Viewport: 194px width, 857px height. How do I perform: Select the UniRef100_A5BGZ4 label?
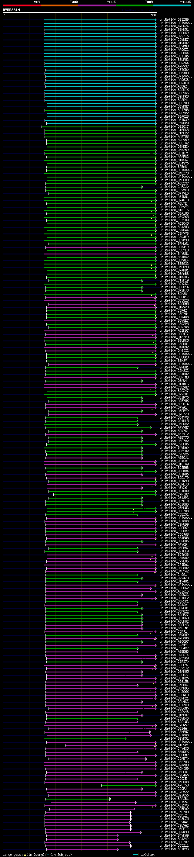(x=174, y=87)
